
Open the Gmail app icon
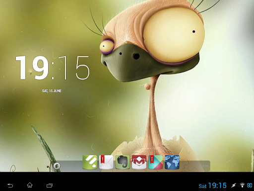point(139,162)
